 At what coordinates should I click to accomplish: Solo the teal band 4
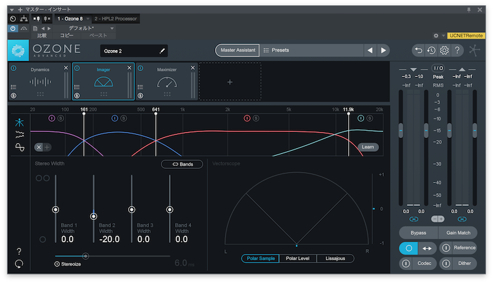pyautogui.click(x=370, y=118)
